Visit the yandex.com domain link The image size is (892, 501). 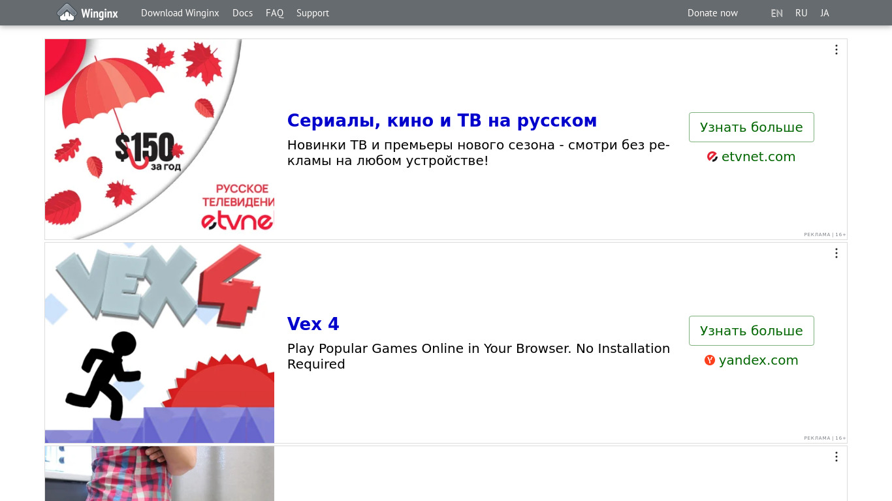(758, 360)
